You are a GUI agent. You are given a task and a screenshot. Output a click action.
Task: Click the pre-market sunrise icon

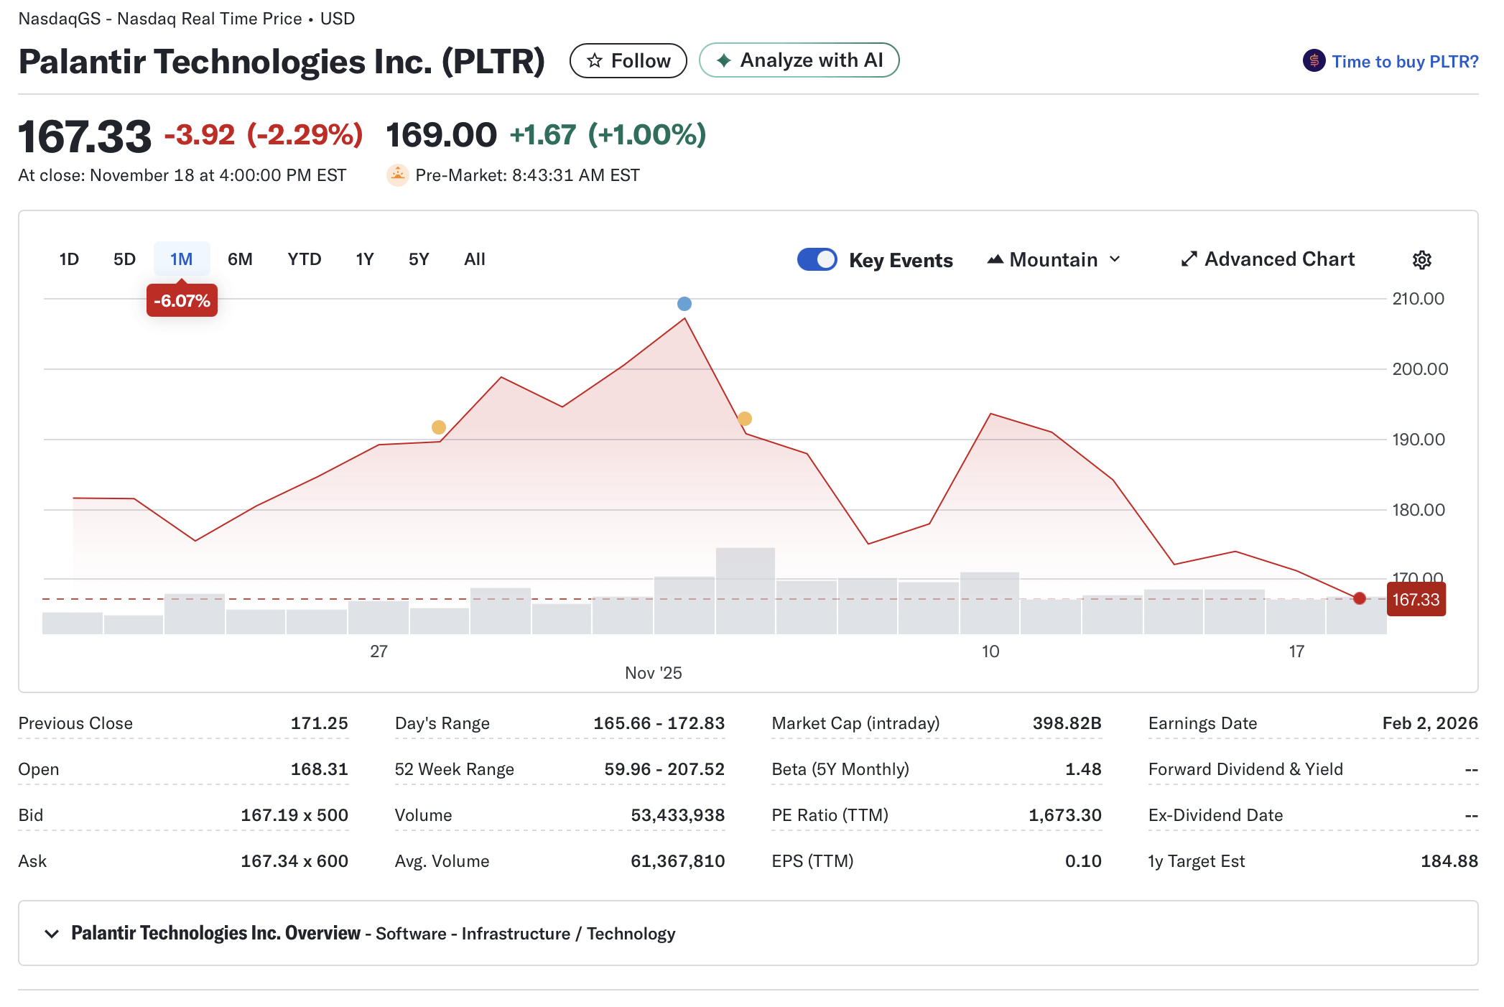[396, 174]
